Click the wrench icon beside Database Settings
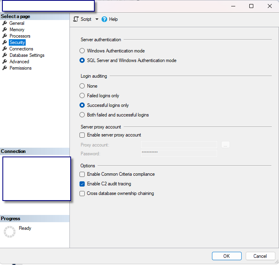 coord(5,55)
